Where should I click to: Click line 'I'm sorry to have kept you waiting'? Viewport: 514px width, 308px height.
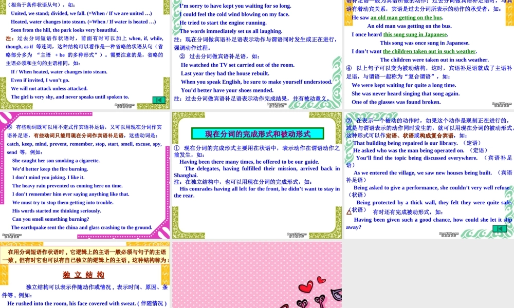click(x=235, y=6)
